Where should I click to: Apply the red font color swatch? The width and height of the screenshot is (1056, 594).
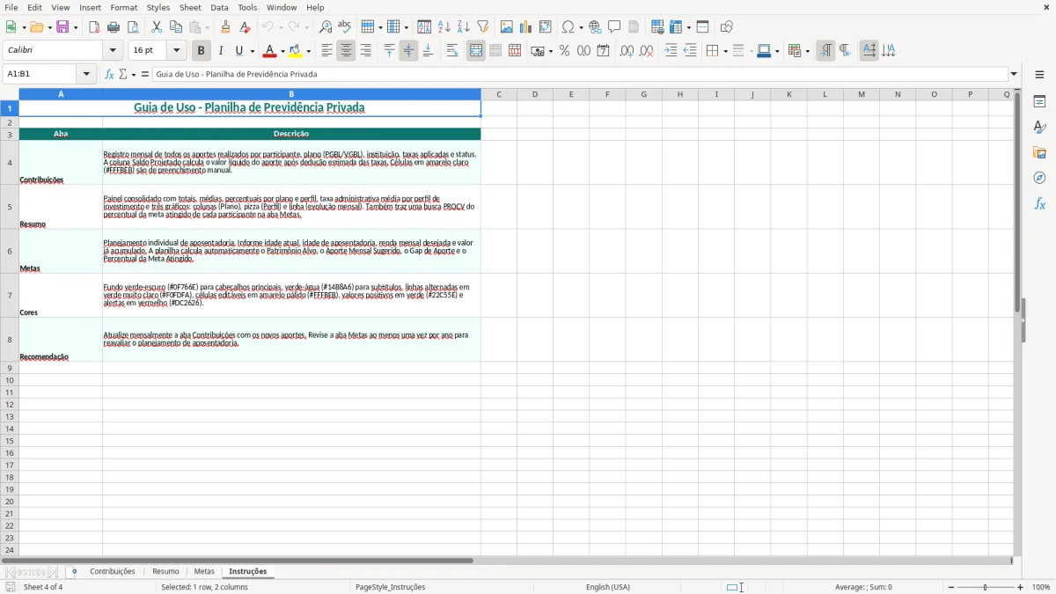pyautogui.click(x=271, y=51)
